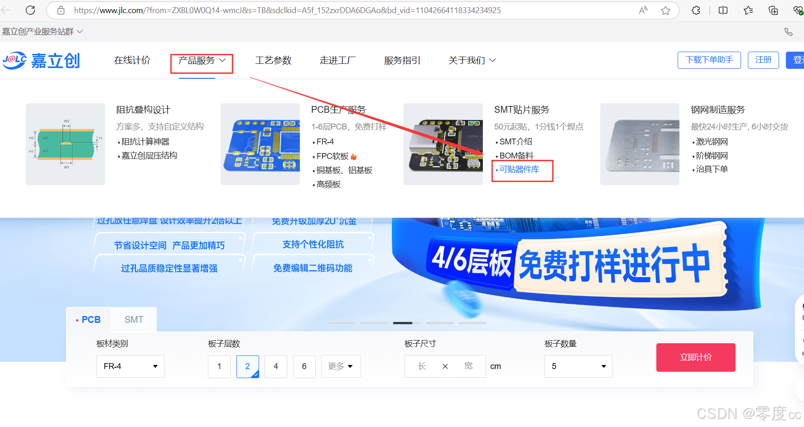The width and height of the screenshot is (804, 427).
Task: Click the SMT贴片服务 heading
Action: 521,110
